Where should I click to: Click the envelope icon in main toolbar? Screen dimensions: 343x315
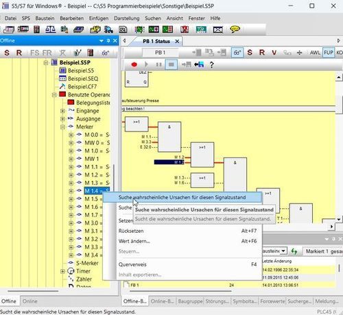pos(218,29)
